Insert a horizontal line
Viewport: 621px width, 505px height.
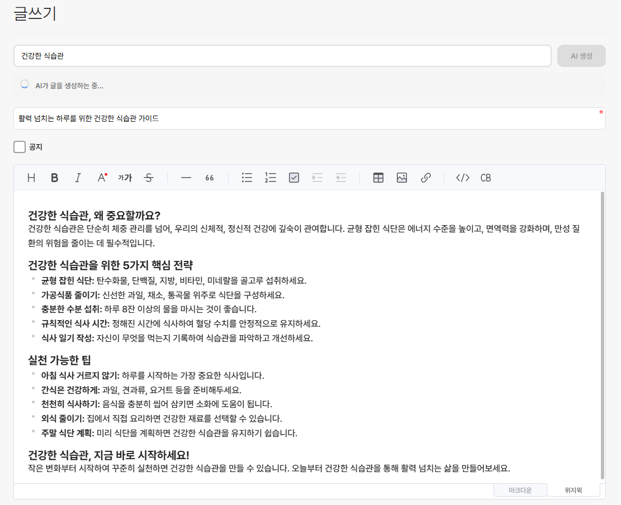click(x=186, y=178)
